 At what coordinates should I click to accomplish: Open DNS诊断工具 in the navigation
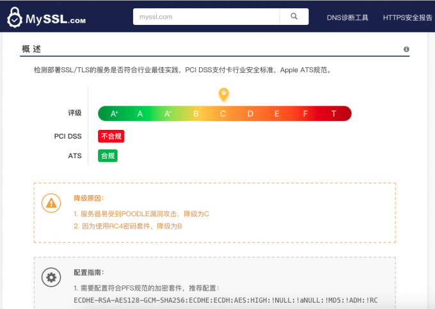click(347, 18)
